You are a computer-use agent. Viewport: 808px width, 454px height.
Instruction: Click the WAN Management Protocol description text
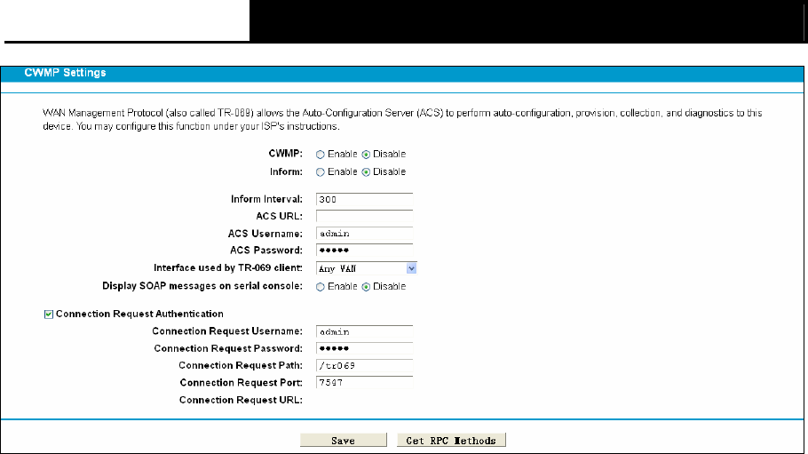click(402, 119)
